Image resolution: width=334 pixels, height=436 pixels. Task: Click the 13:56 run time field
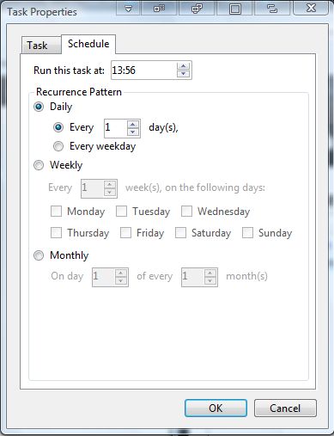(144, 71)
